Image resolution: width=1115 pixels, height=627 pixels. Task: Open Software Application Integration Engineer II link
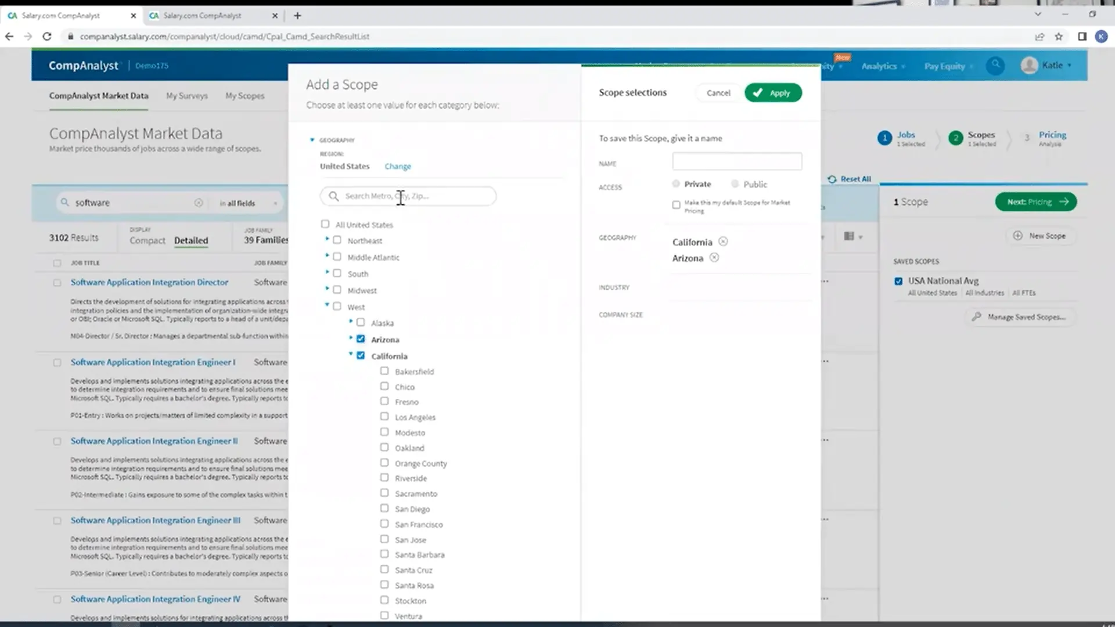point(154,441)
